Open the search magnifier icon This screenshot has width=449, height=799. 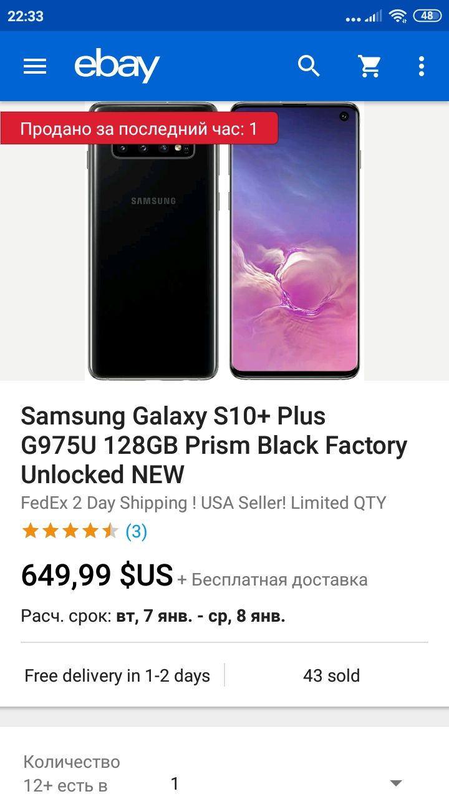(x=309, y=66)
